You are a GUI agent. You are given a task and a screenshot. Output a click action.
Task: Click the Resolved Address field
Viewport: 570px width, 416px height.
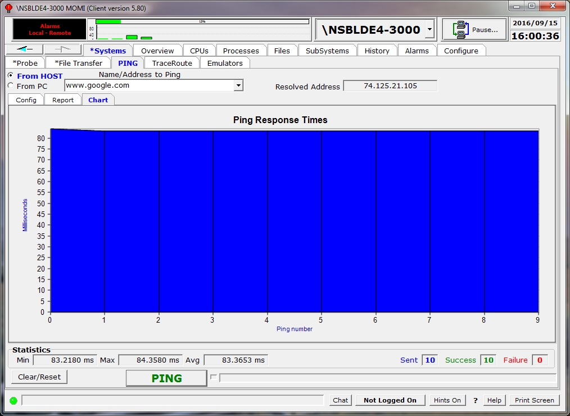pyautogui.click(x=390, y=85)
